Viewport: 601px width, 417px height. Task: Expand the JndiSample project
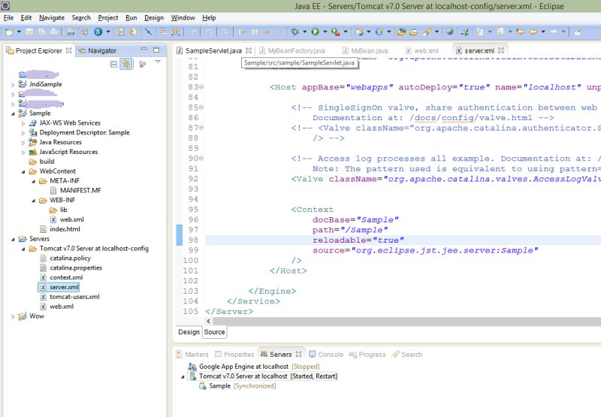pyautogui.click(x=13, y=84)
